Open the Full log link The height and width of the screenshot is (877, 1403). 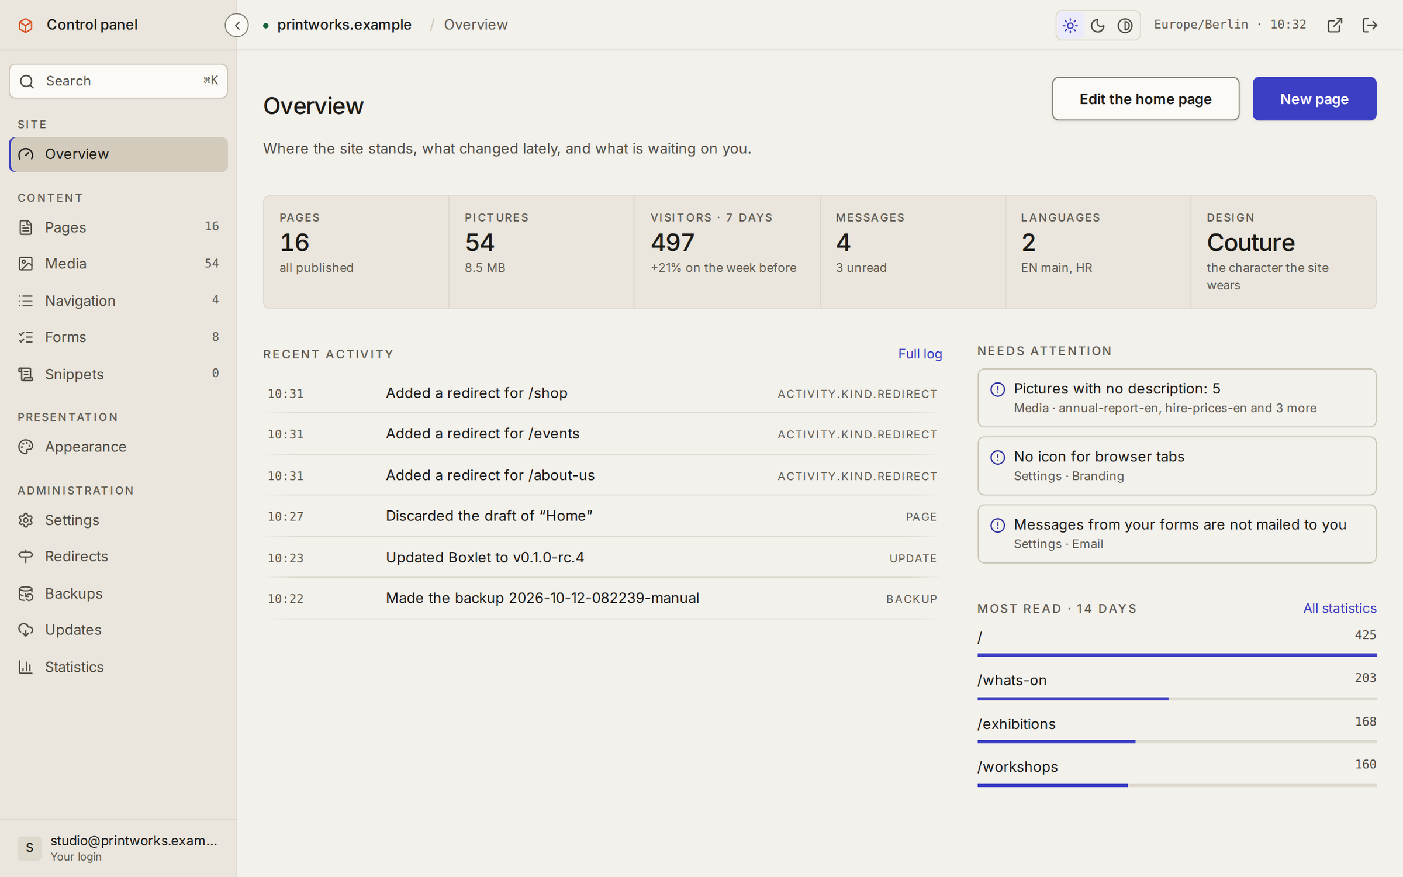(920, 354)
